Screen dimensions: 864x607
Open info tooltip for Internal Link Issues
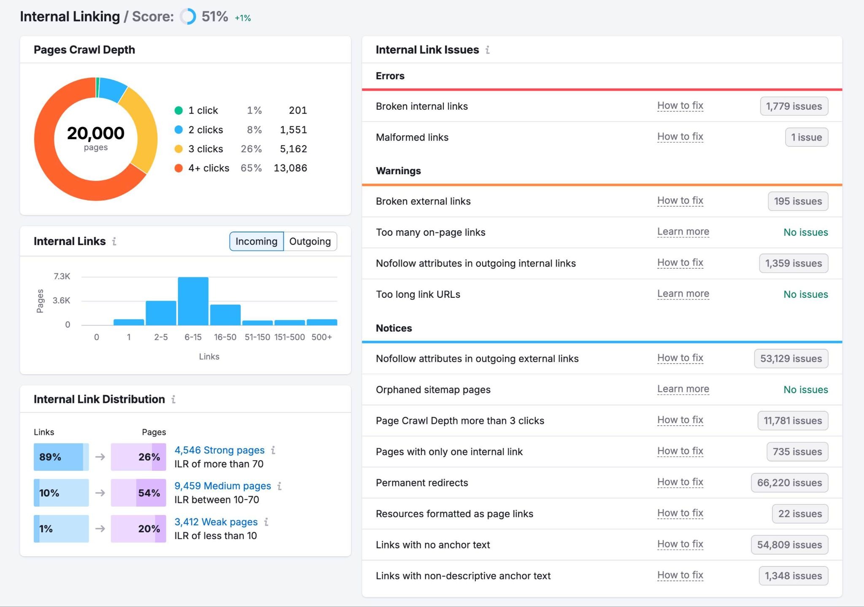click(x=489, y=49)
